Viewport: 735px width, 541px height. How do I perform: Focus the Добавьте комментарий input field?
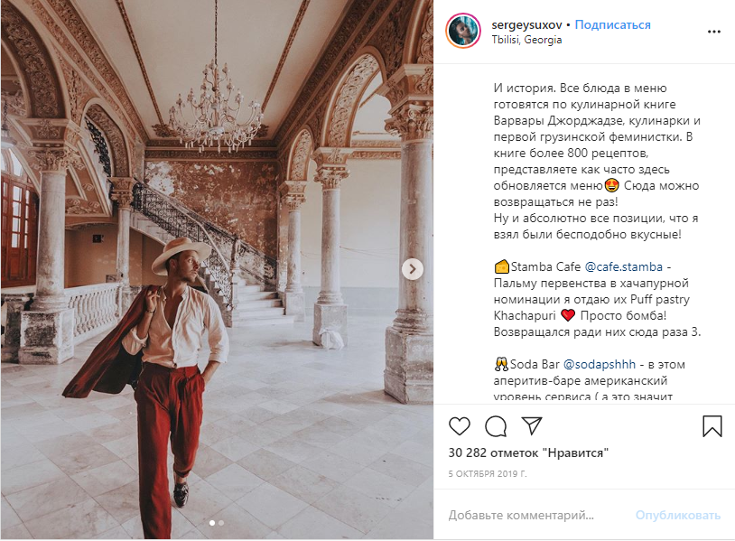click(533, 515)
